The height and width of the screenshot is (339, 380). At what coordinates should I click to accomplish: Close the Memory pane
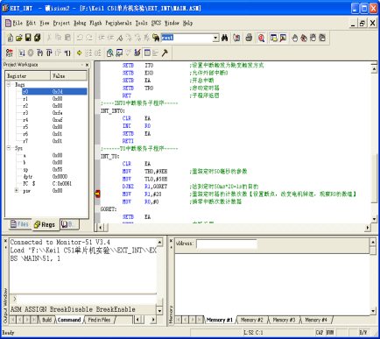pyautogui.click(x=171, y=241)
